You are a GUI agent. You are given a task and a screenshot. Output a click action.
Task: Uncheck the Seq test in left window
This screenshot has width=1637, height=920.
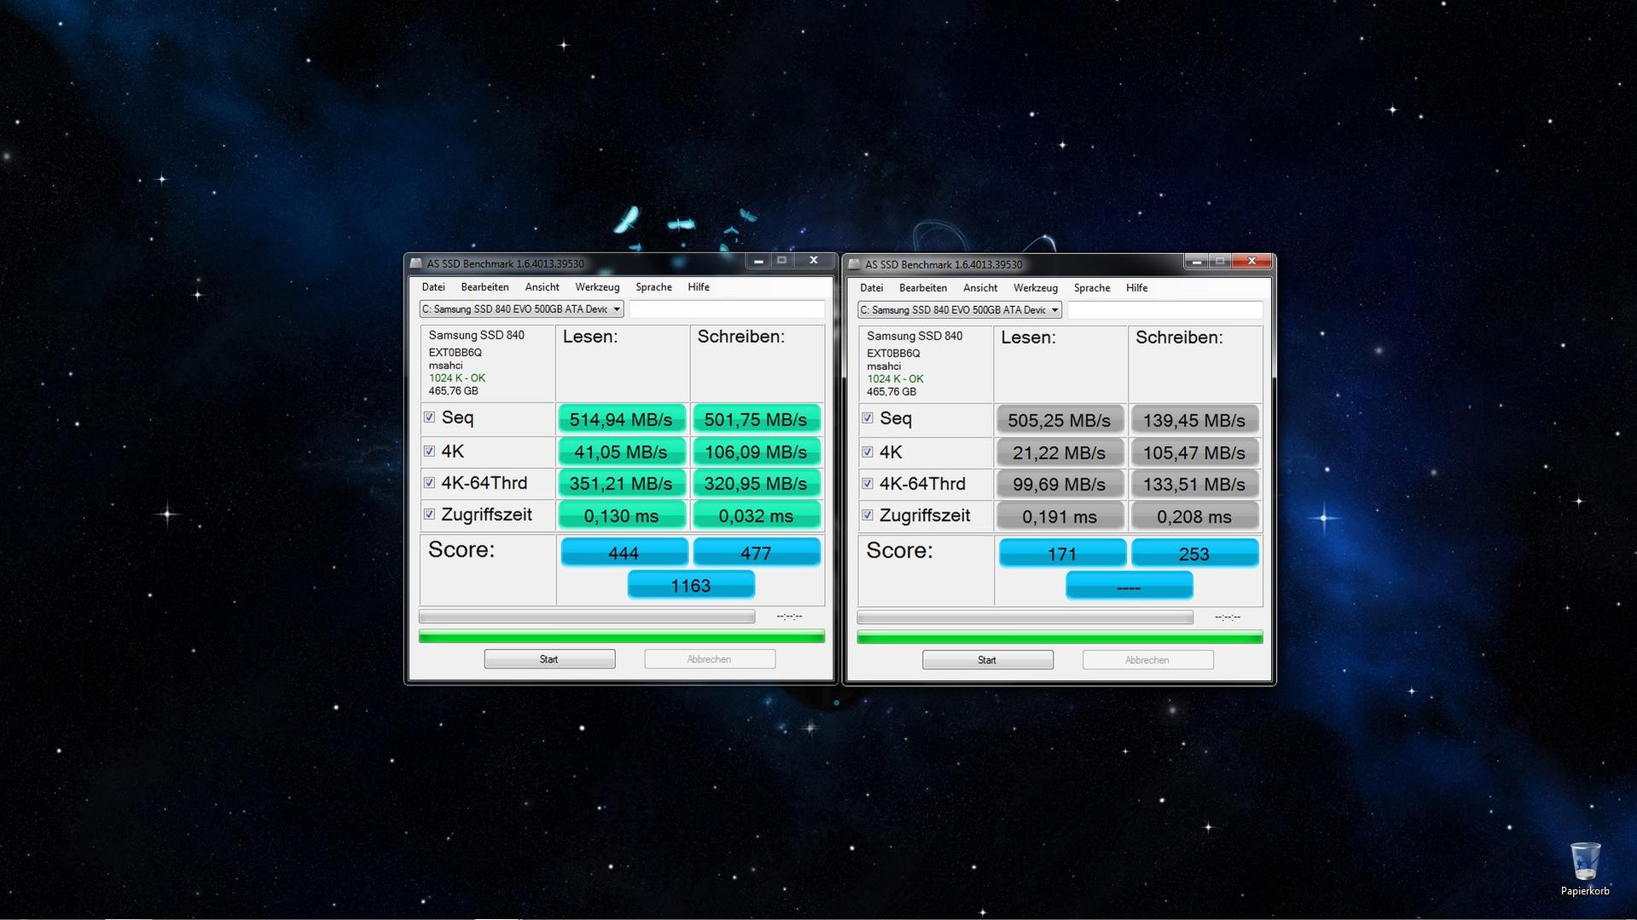pyautogui.click(x=429, y=418)
